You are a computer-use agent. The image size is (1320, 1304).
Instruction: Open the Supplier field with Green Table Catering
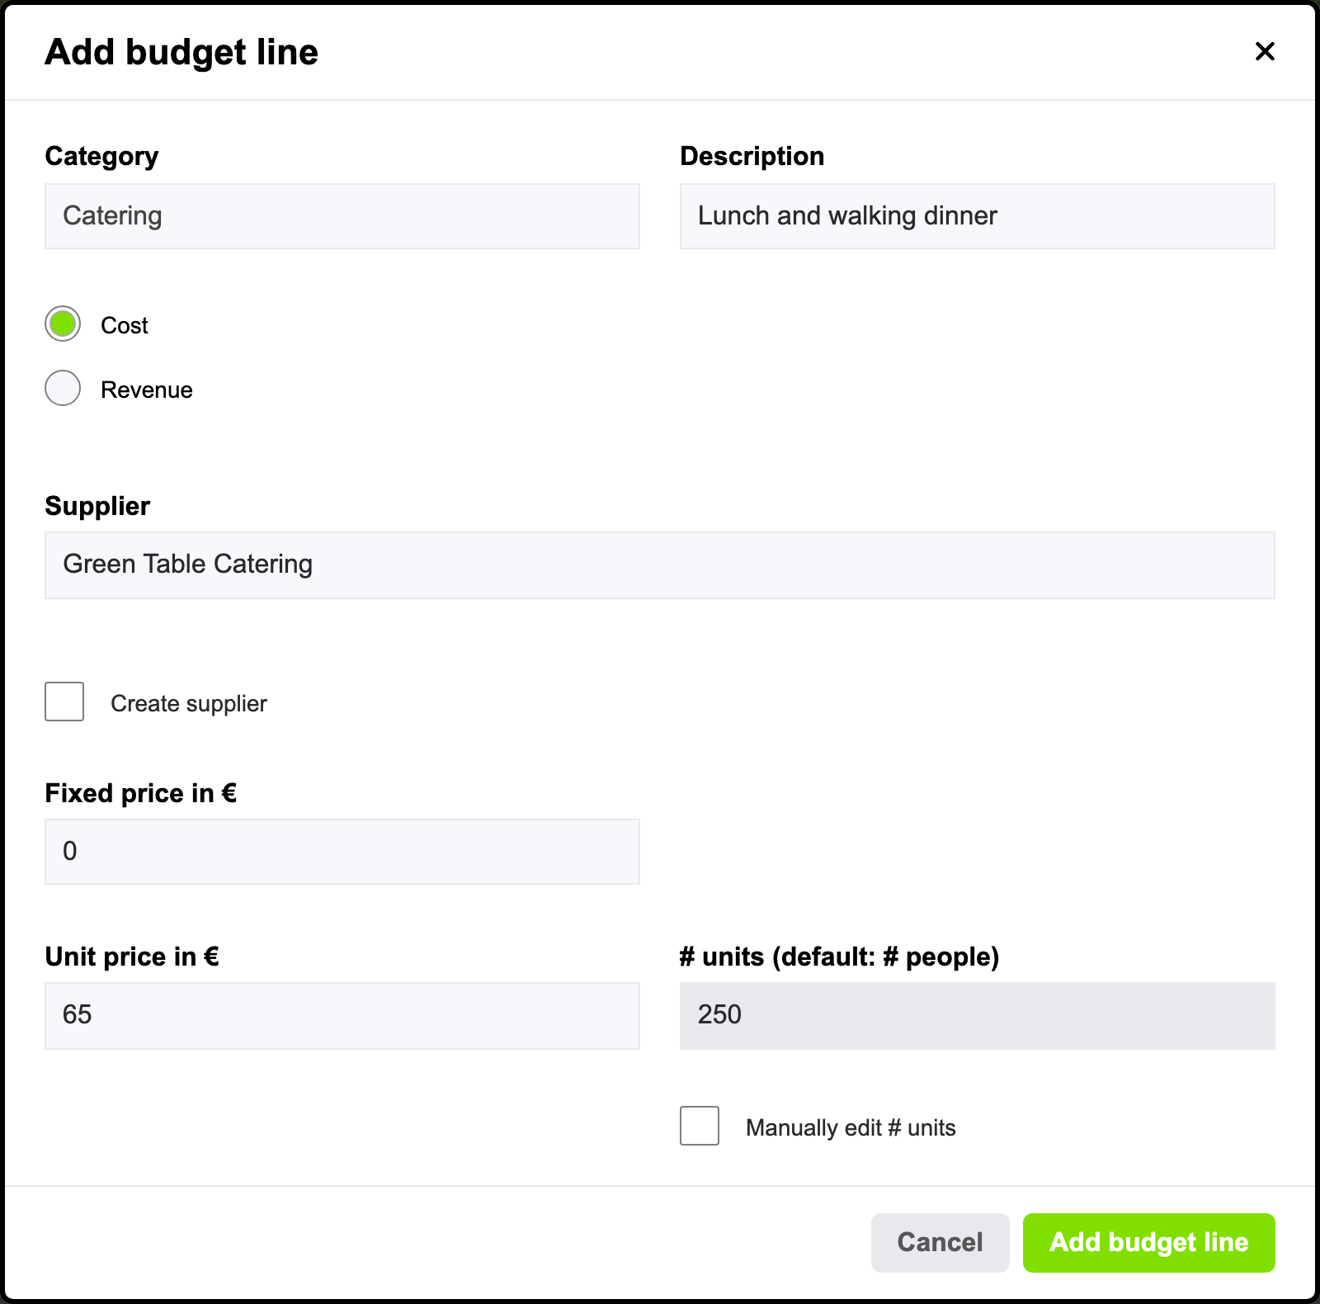660,565
